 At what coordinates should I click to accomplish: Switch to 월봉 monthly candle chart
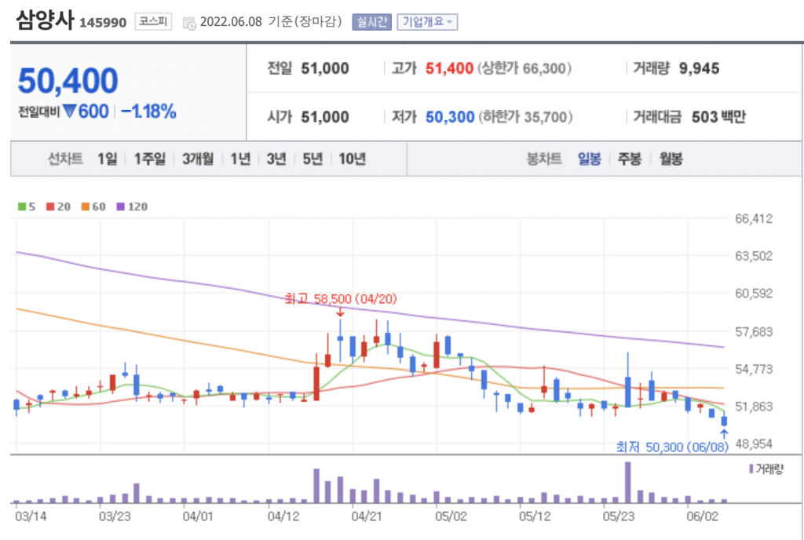coord(671,159)
